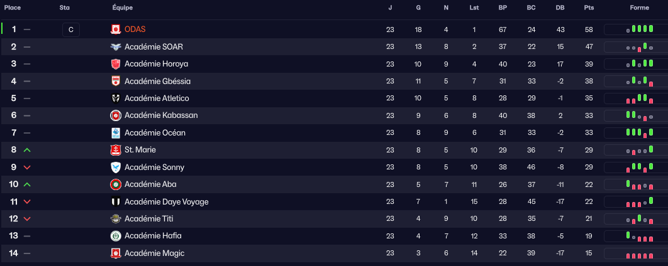The width and height of the screenshot is (668, 266).
Task: Click the Académie Atletico badge icon
Action: click(116, 98)
